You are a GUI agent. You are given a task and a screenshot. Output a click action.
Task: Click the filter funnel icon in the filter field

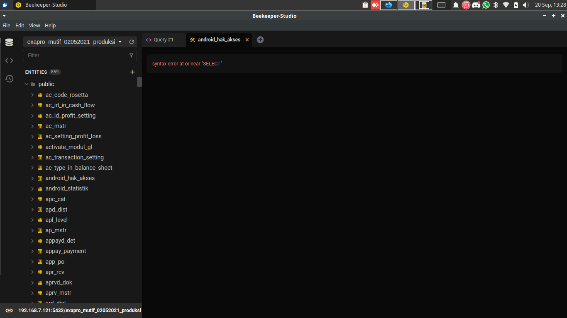[132, 55]
